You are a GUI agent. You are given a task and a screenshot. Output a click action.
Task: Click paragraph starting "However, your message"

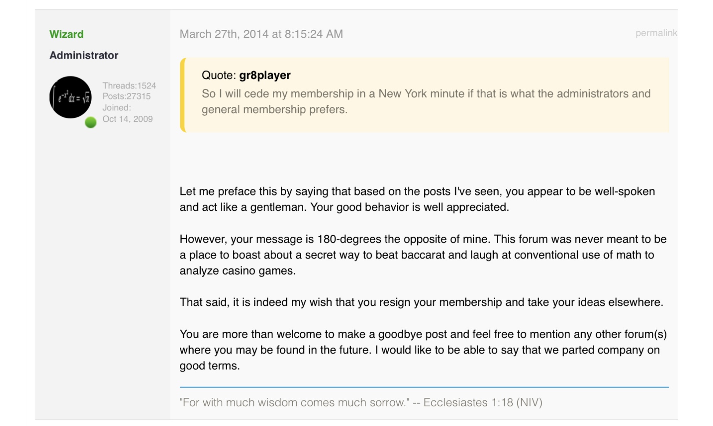[x=423, y=255]
